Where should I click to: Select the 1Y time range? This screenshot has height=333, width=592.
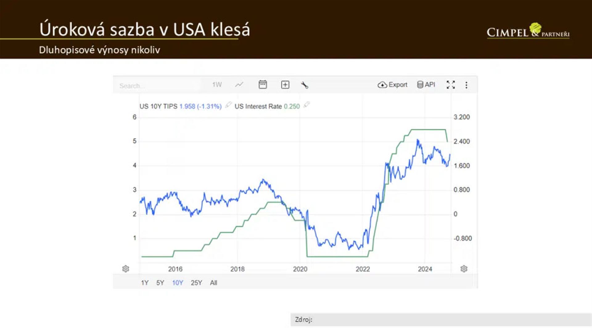(145, 283)
